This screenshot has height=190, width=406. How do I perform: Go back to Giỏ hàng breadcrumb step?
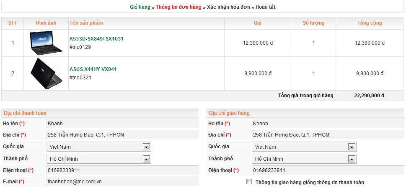pos(140,7)
